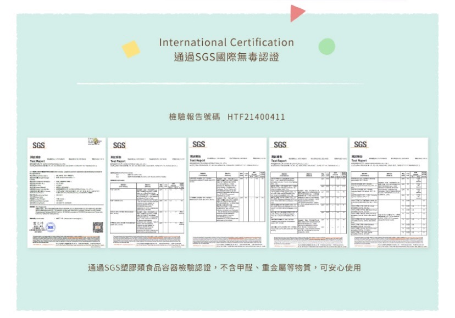
Task: Click the SGS logo on the third report
Action: point(198,144)
